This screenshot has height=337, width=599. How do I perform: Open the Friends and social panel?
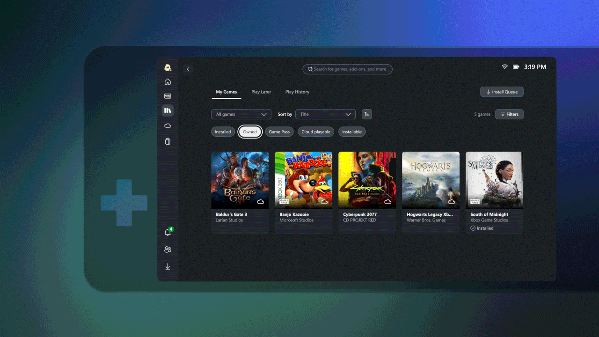point(168,249)
